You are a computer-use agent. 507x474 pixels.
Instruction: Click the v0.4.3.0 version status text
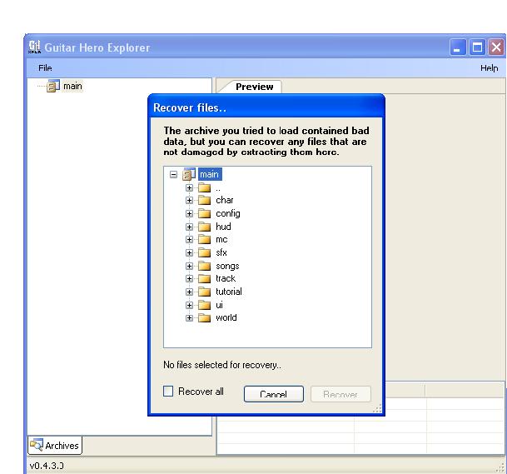47,466
